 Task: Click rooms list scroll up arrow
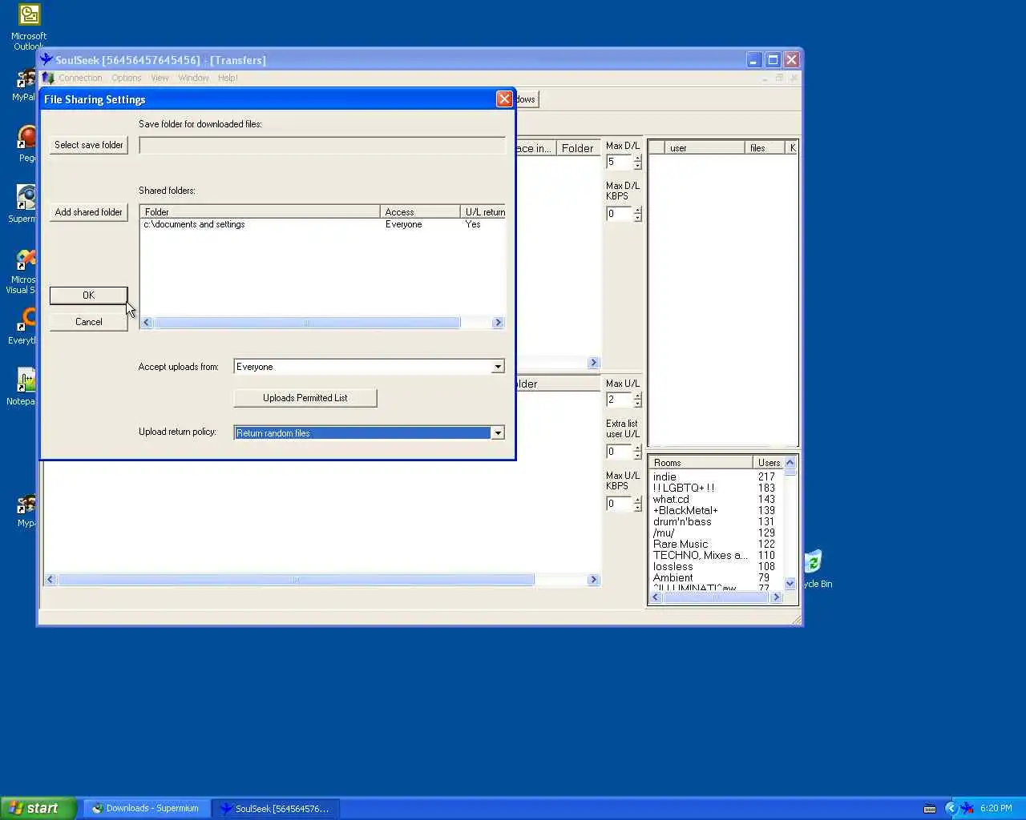pyautogui.click(x=790, y=462)
